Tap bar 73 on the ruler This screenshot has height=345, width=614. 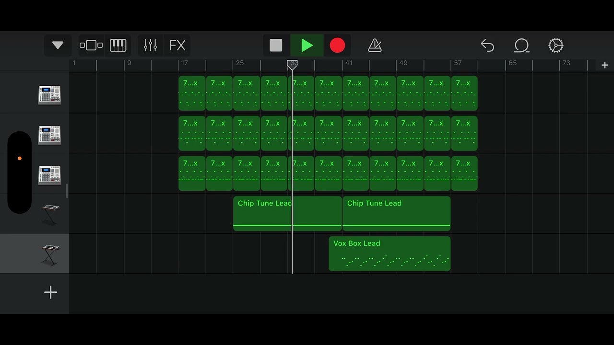(567, 63)
